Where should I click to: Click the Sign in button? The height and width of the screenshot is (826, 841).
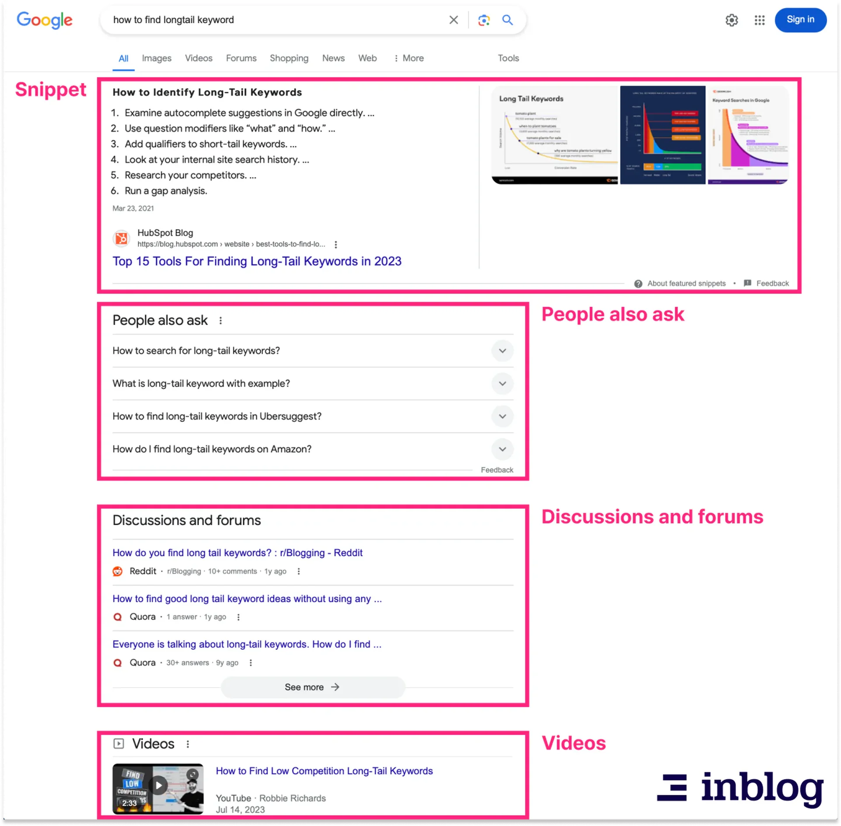(800, 20)
